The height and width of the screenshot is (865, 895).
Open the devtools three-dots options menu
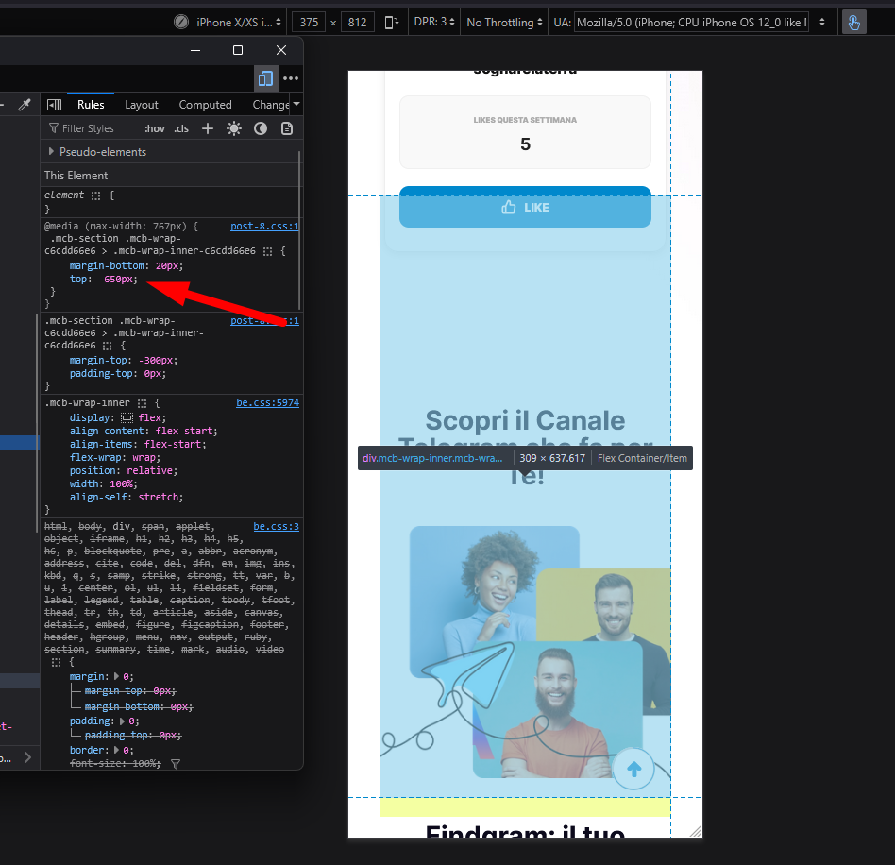291,78
